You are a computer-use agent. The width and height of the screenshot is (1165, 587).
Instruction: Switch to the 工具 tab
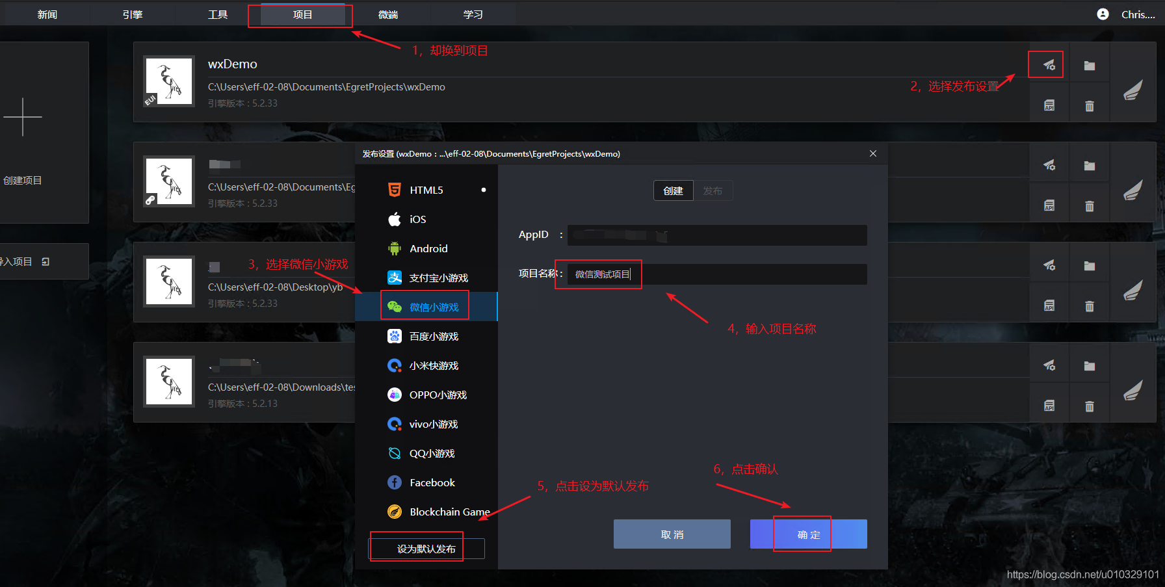pos(218,14)
